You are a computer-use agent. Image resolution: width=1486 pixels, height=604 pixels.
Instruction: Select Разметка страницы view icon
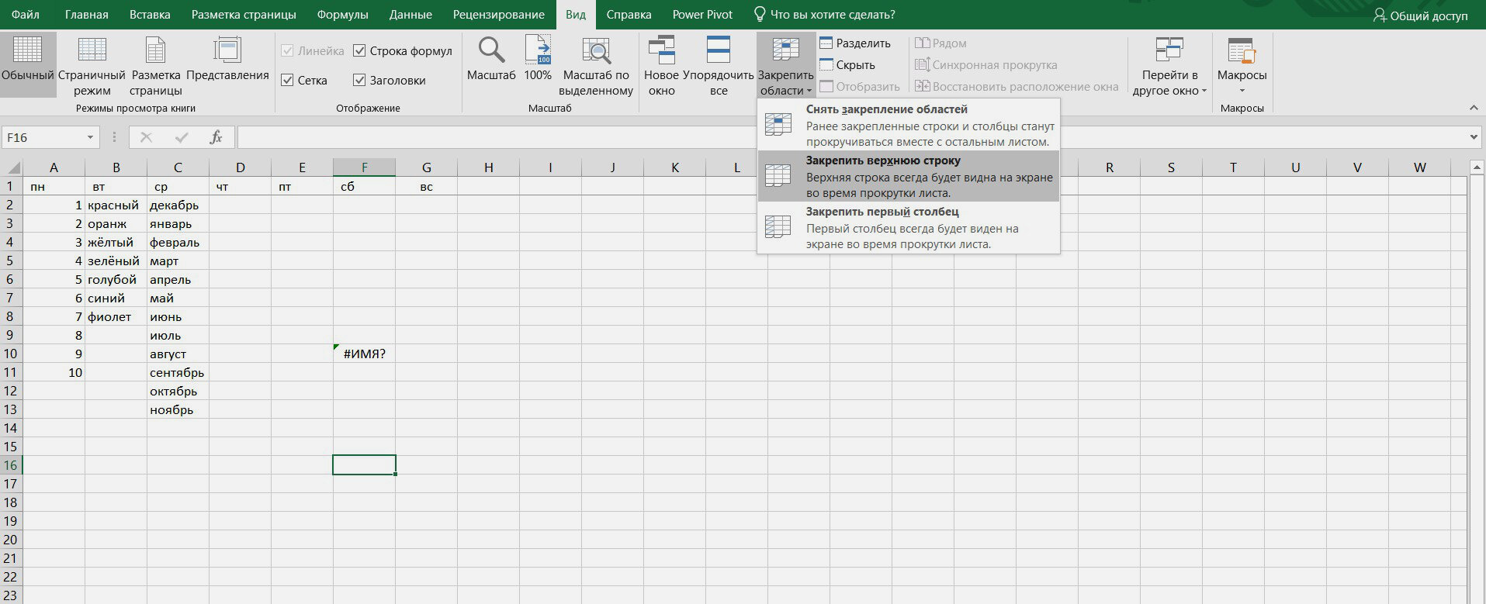pos(155,51)
